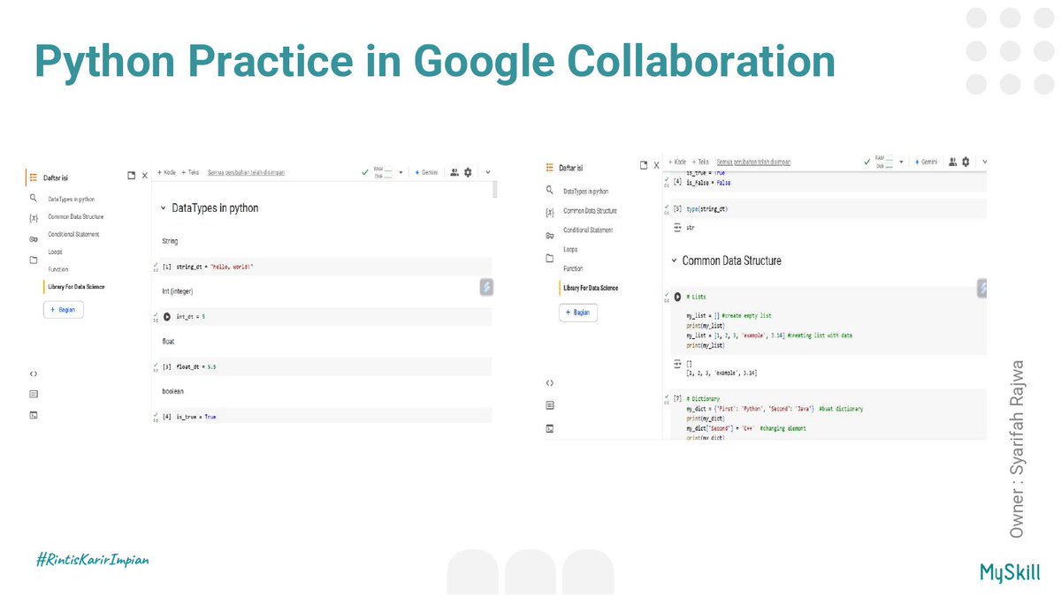This screenshot has height=596, width=1061.
Task: Open secrets key icon in right Colab sidebar
Action: pyautogui.click(x=550, y=234)
